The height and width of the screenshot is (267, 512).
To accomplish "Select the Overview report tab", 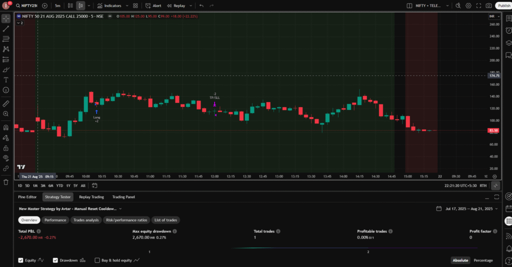I will [29, 220].
